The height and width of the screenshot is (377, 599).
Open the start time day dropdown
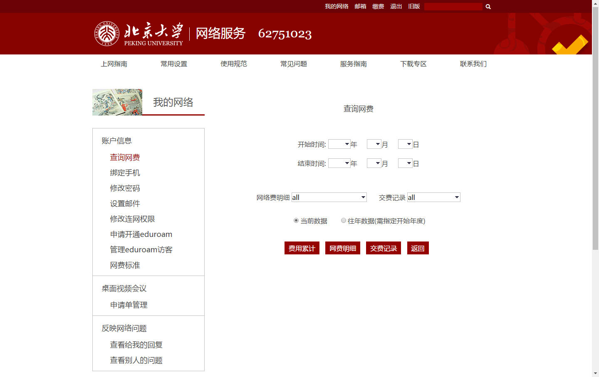tap(405, 144)
